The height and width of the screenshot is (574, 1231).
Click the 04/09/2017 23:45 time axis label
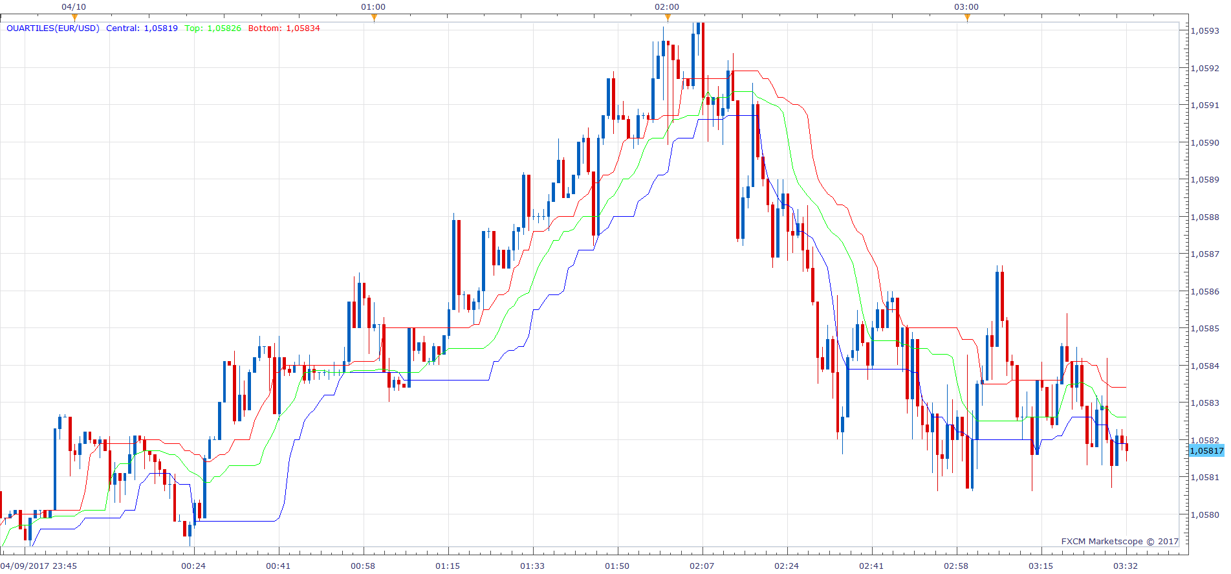39,566
